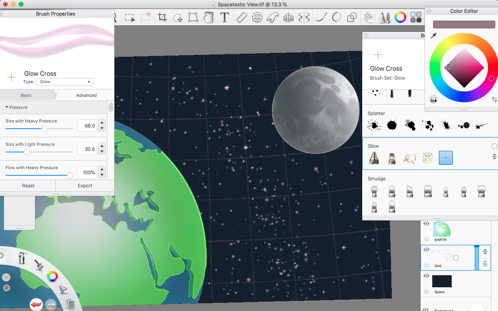Open the Layer Editor from toolbar

(369, 17)
